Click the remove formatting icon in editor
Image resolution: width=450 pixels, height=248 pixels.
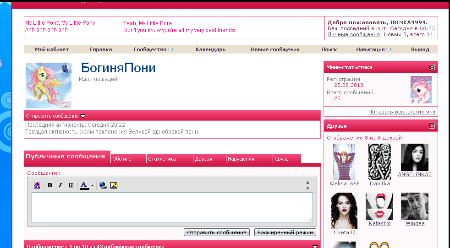pos(37,185)
